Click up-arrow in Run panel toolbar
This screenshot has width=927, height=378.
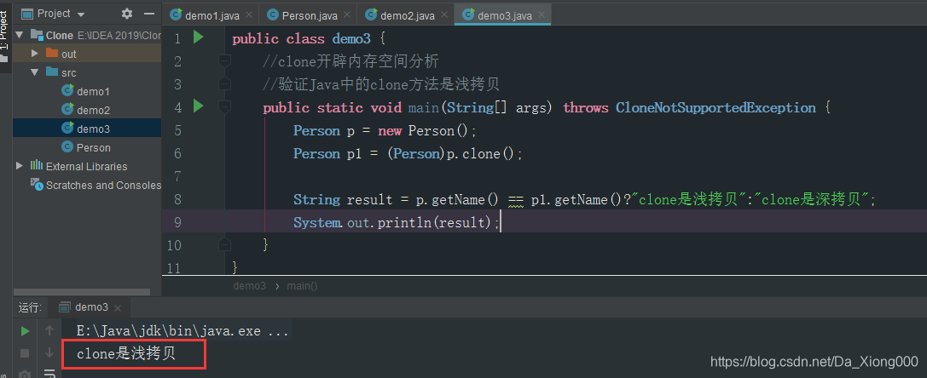click(49, 331)
